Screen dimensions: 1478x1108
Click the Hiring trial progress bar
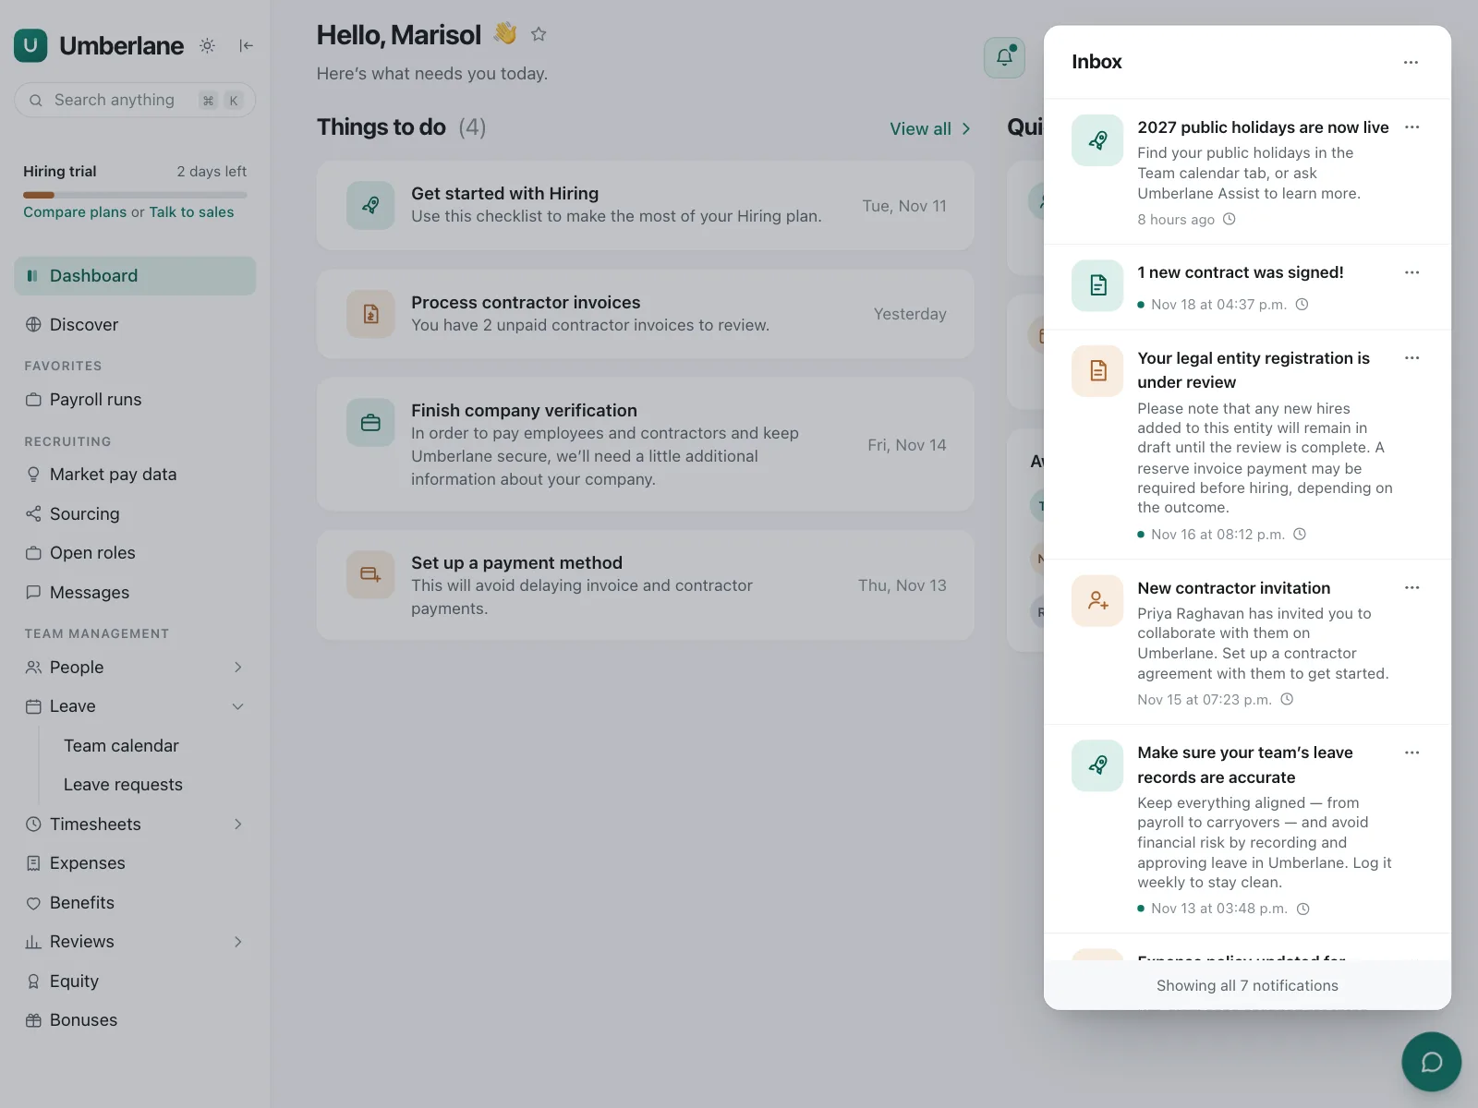coord(135,195)
